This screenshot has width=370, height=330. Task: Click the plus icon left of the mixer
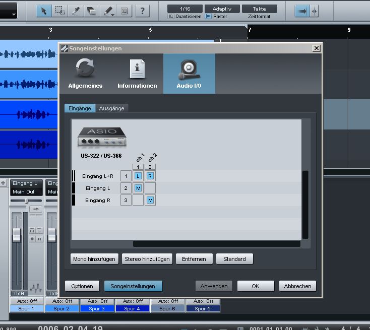coord(4,183)
